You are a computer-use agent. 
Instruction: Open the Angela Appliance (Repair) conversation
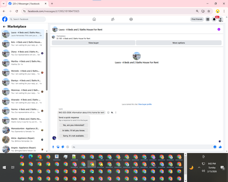coord(23,149)
